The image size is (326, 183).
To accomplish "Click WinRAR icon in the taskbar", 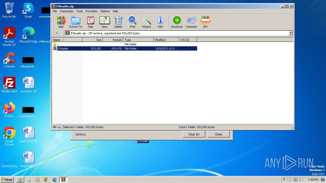I will coord(63,180).
